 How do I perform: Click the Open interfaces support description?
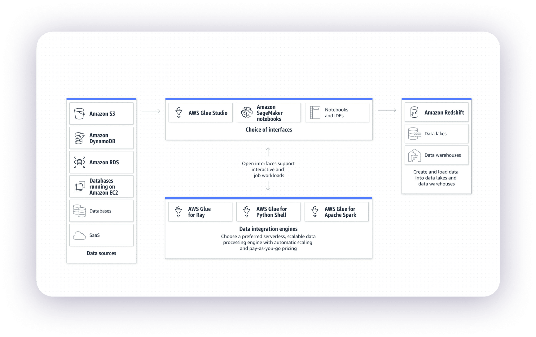point(268,169)
